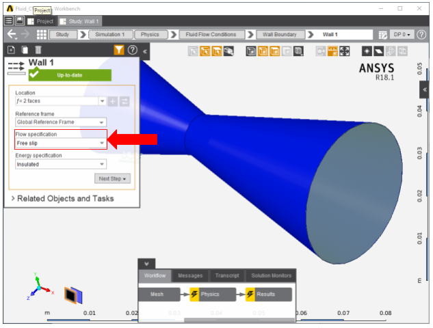The width and height of the screenshot is (433, 328).
Task: Click the save project disk icon
Action: pyautogui.click(x=19, y=20)
